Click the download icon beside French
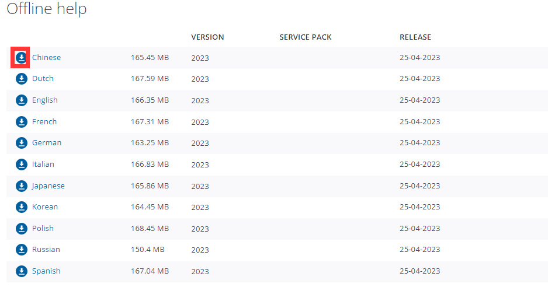 point(21,122)
